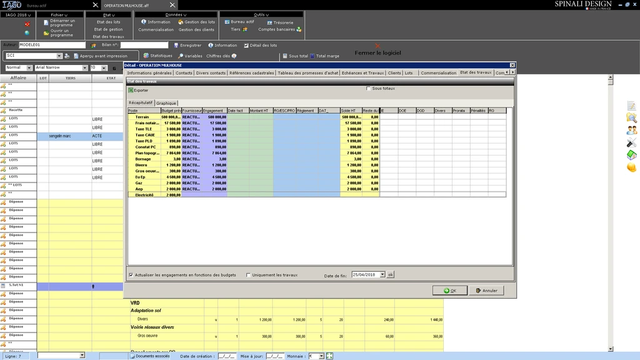
Task: Select the tools wrench icon in sidebar
Action: pyautogui.click(x=631, y=142)
